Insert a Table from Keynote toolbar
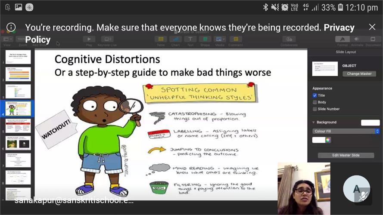The height and width of the screenshot is (215, 383). (x=161, y=39)
